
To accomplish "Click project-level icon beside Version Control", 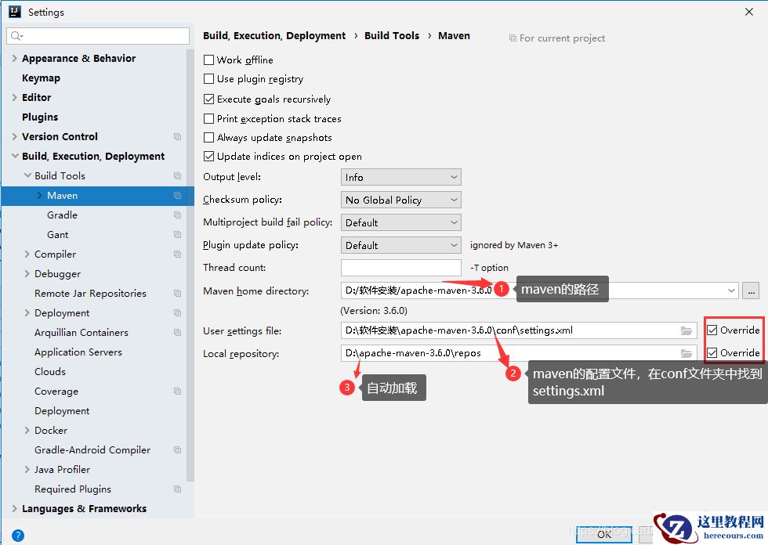I will click(x=177, y=136).
